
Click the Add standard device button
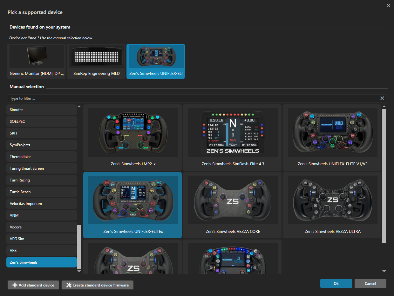(x=33, y=285)
